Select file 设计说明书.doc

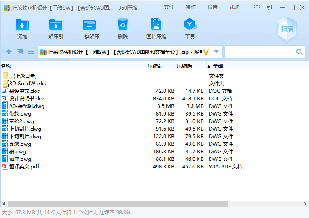click(155, 99)
